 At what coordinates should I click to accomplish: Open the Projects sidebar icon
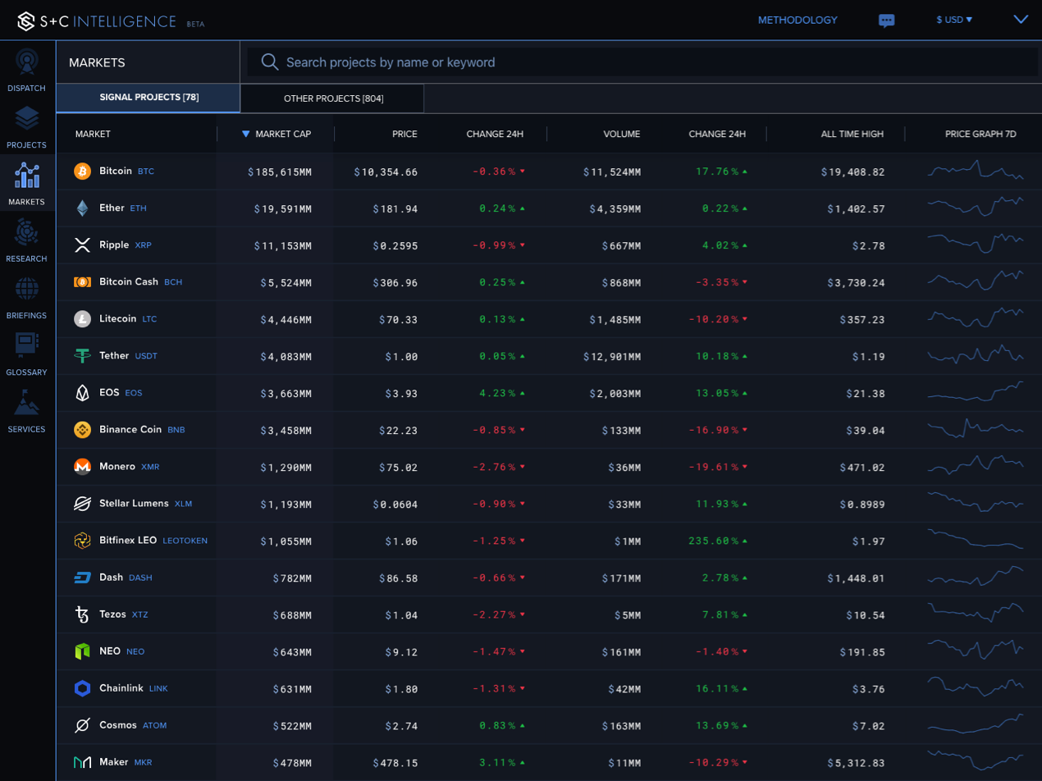click(27, 119)
